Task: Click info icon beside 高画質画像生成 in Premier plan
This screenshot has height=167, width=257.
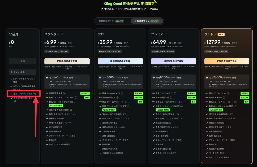Action: [x=171, y=98]
